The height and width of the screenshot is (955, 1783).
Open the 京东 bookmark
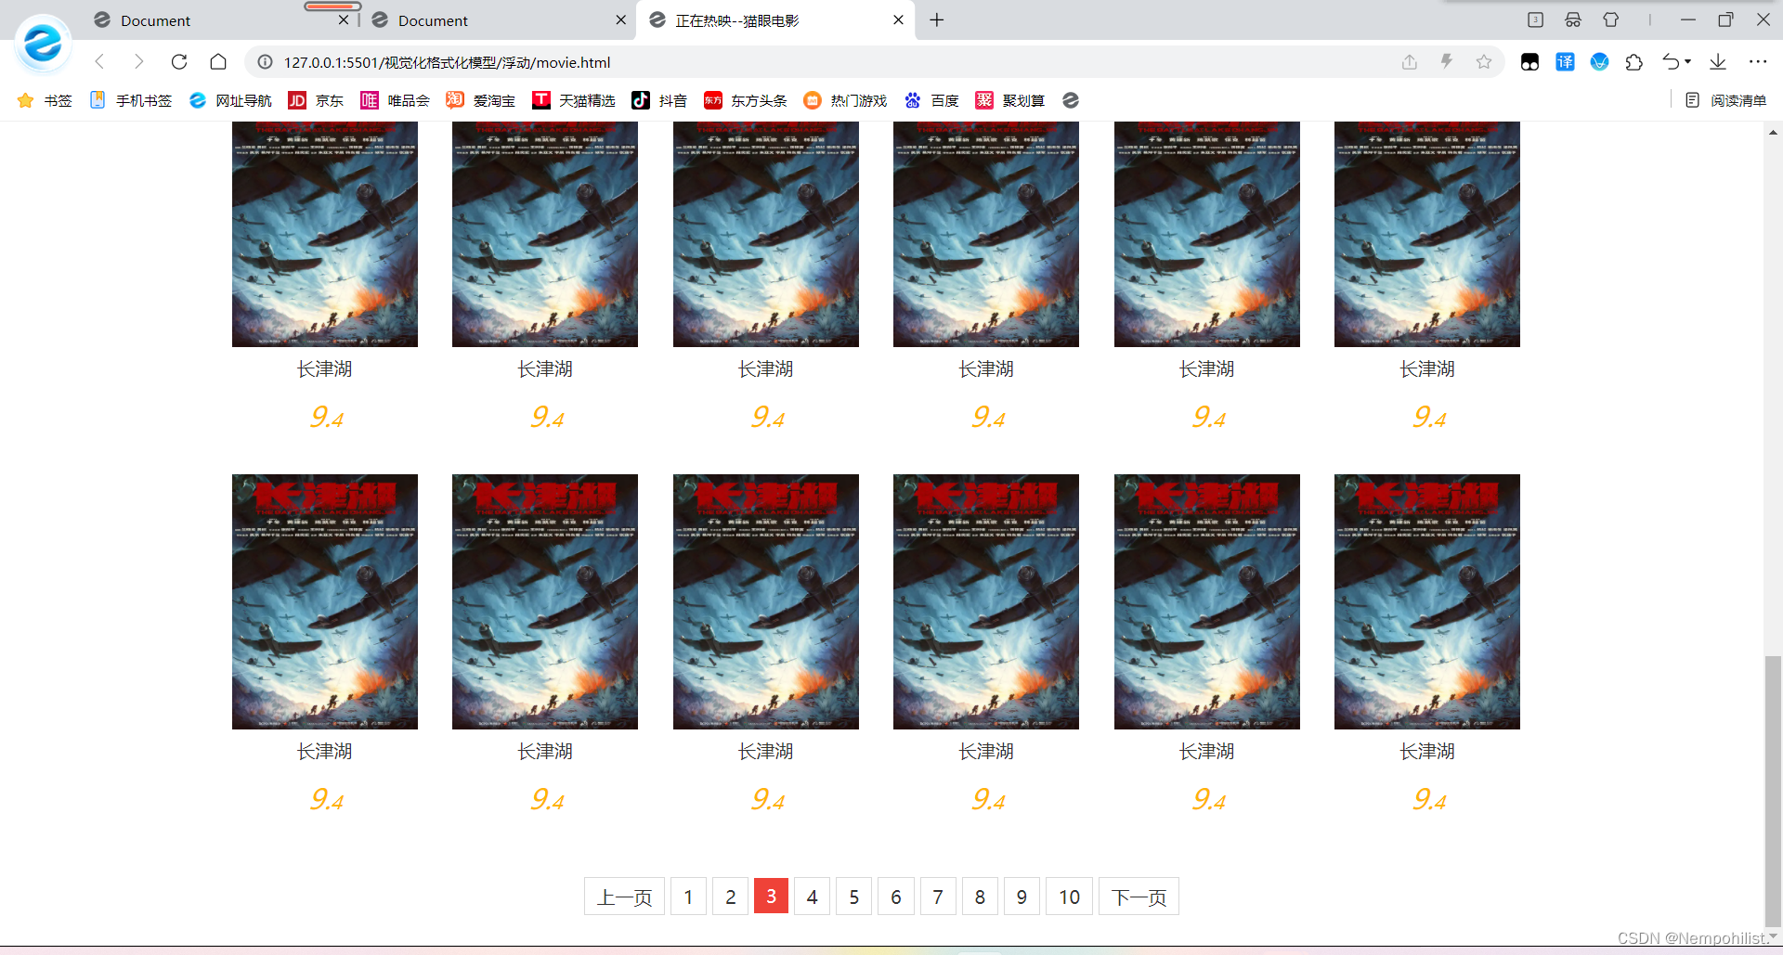316,100
